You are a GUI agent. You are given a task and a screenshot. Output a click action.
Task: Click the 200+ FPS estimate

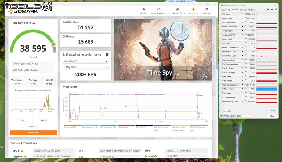86,74
